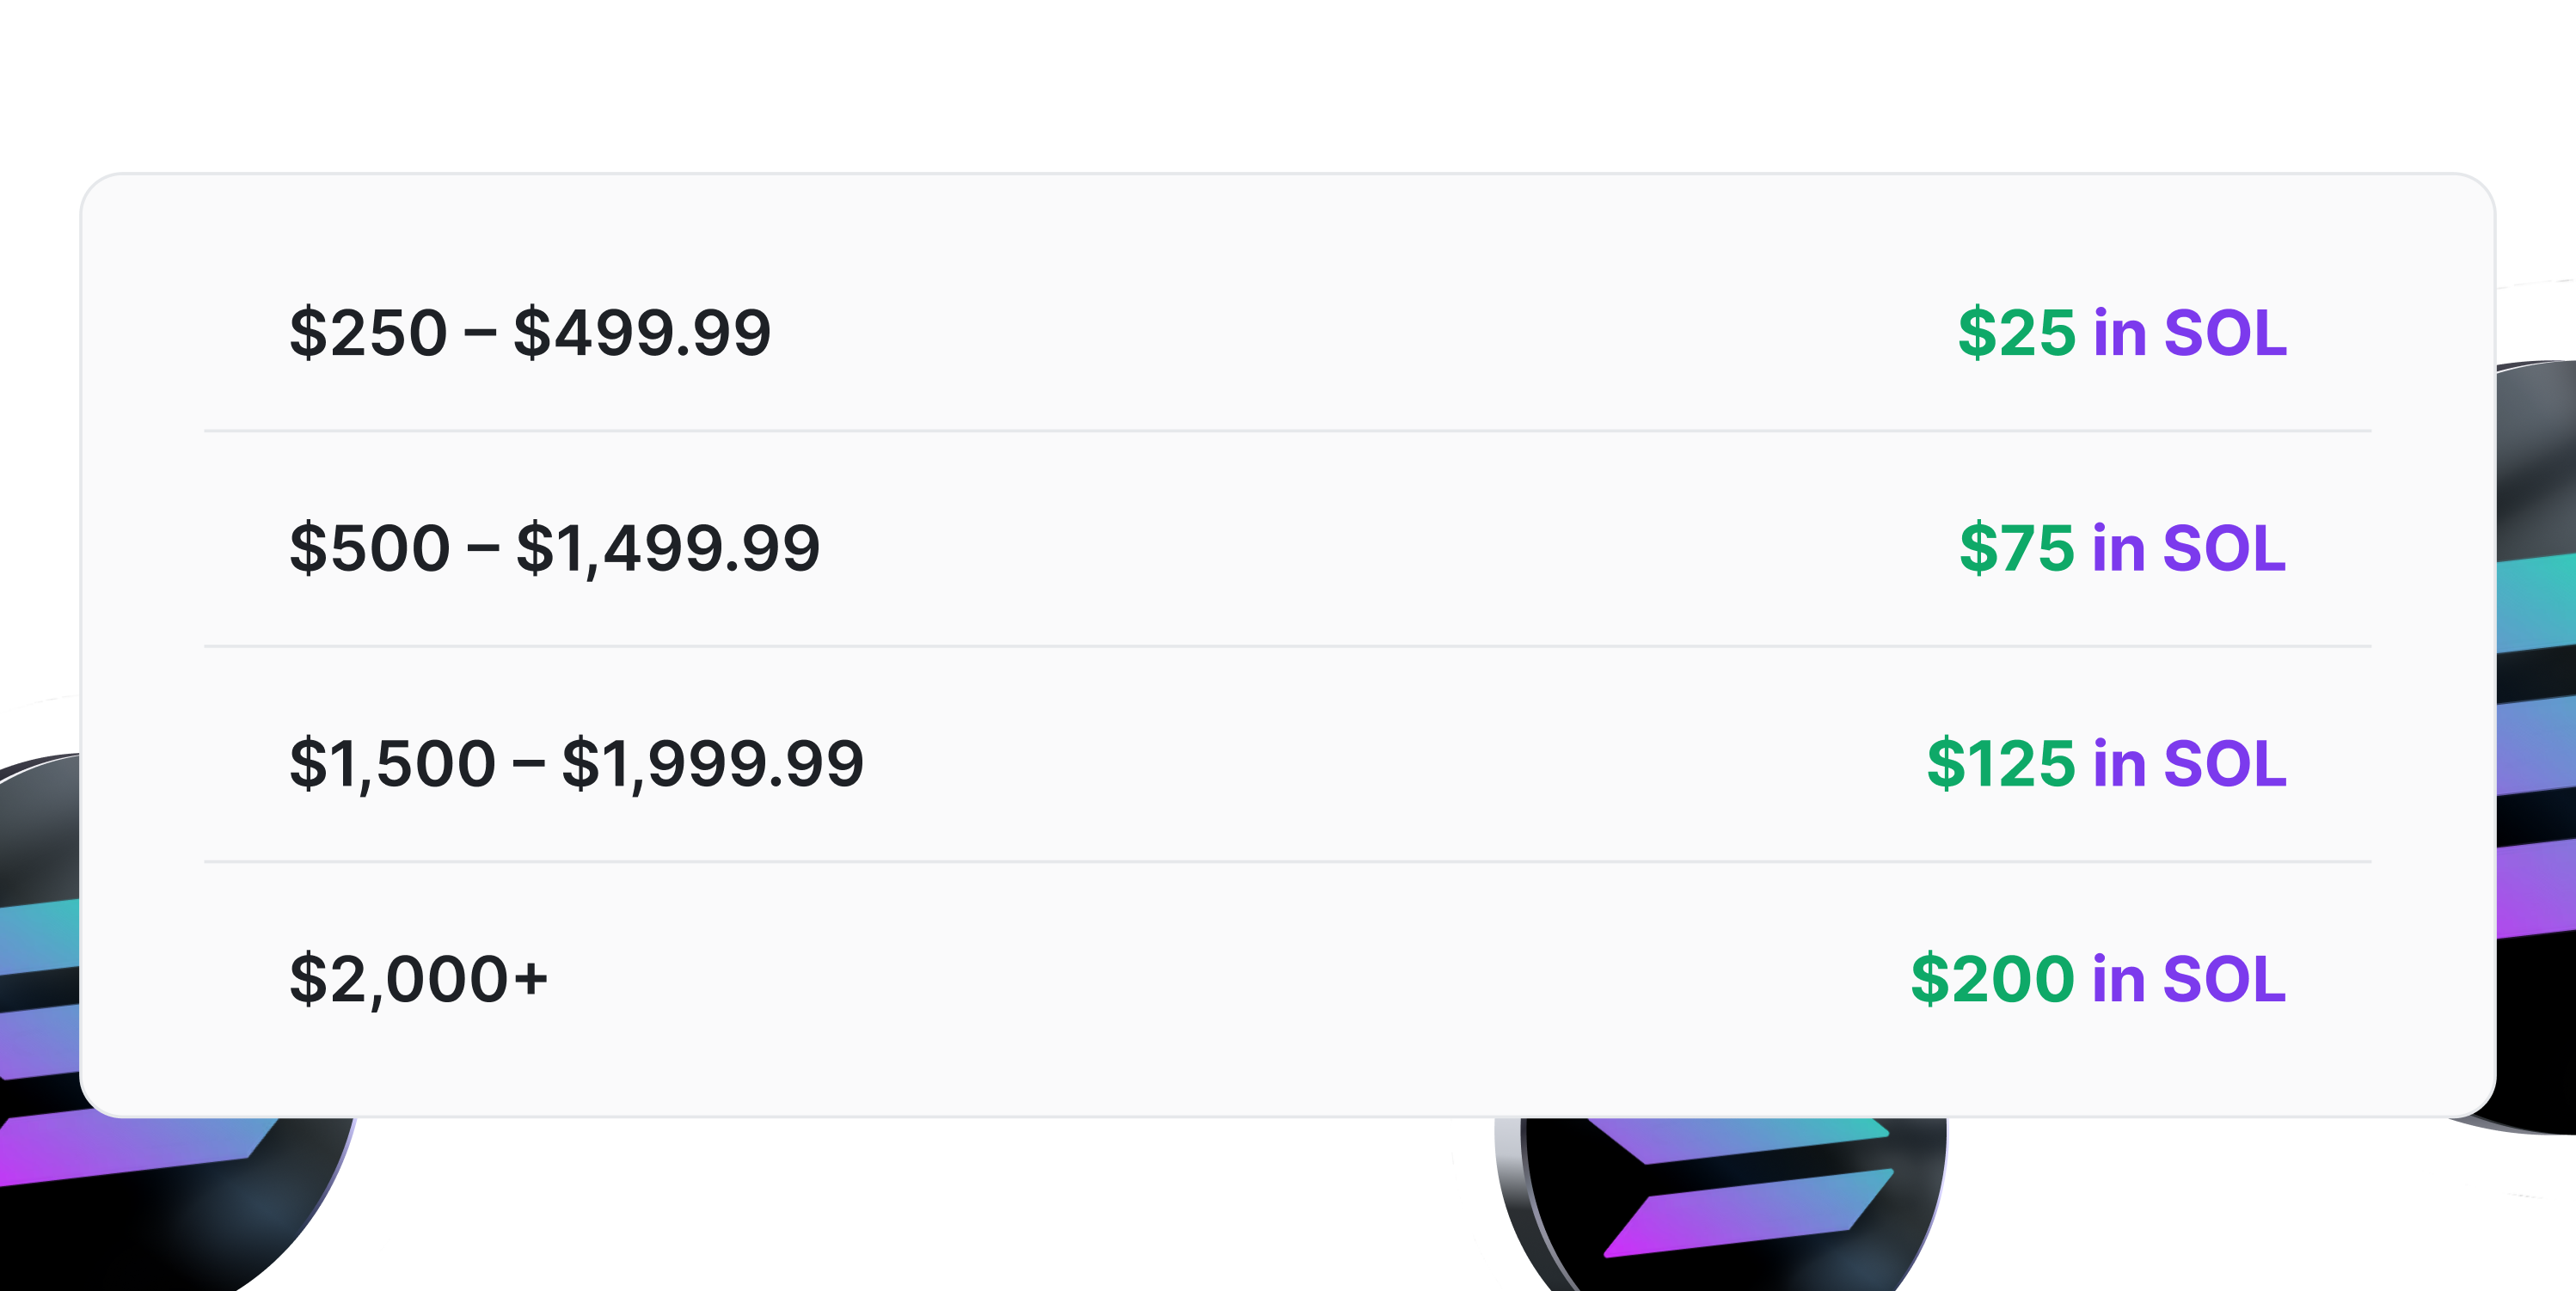Select the $250 – $499.99 tier text
The width and height of the screenshot is (2576, 1291).
[x=530, y=333]
